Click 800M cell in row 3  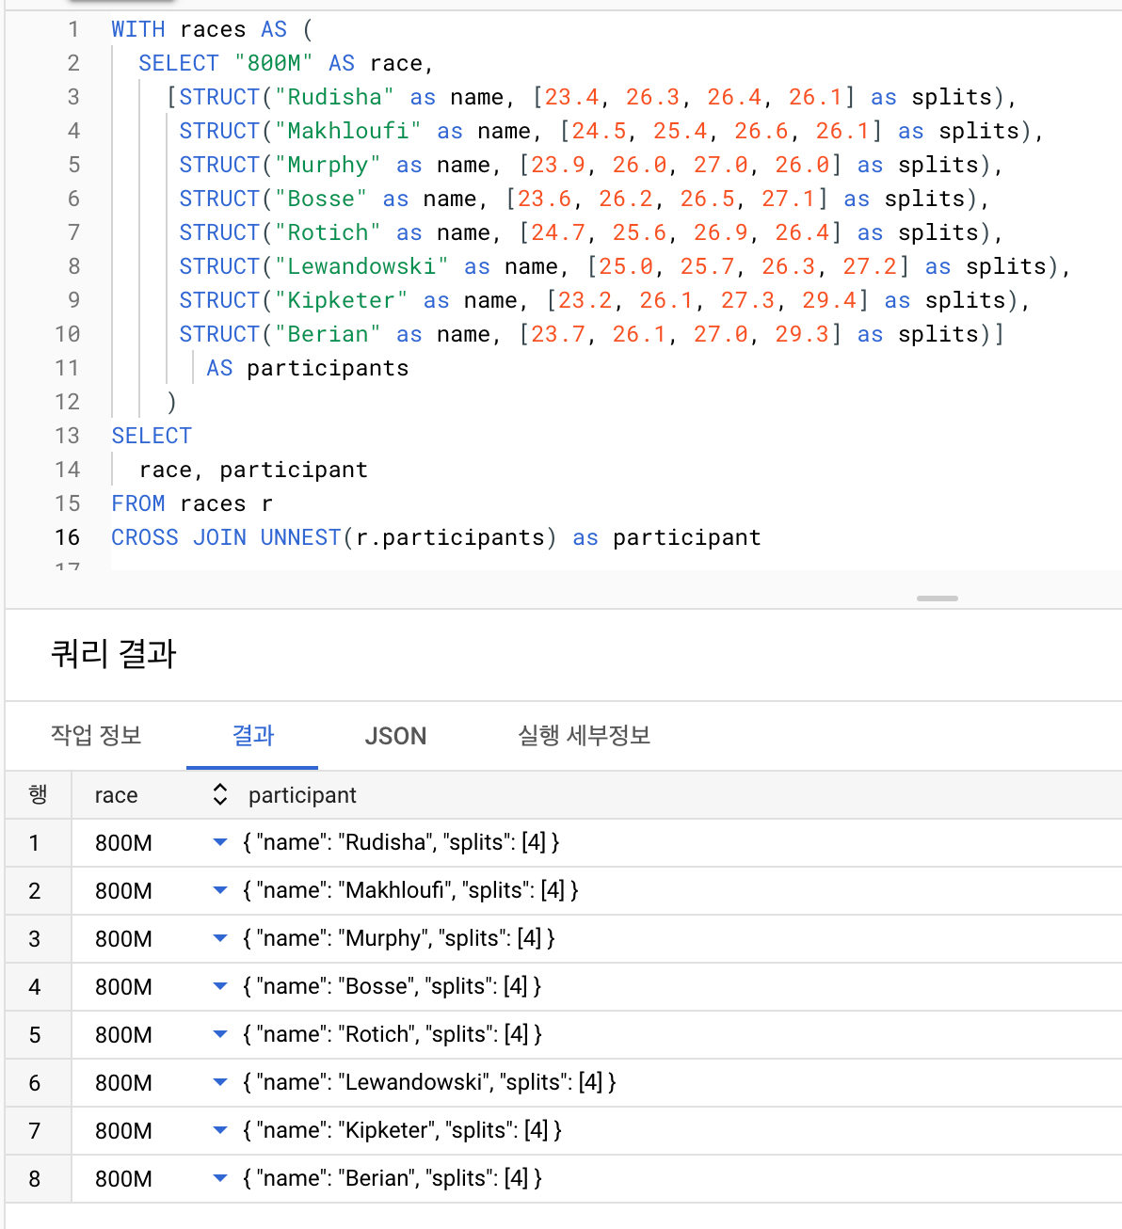click(x=123, y=939)
